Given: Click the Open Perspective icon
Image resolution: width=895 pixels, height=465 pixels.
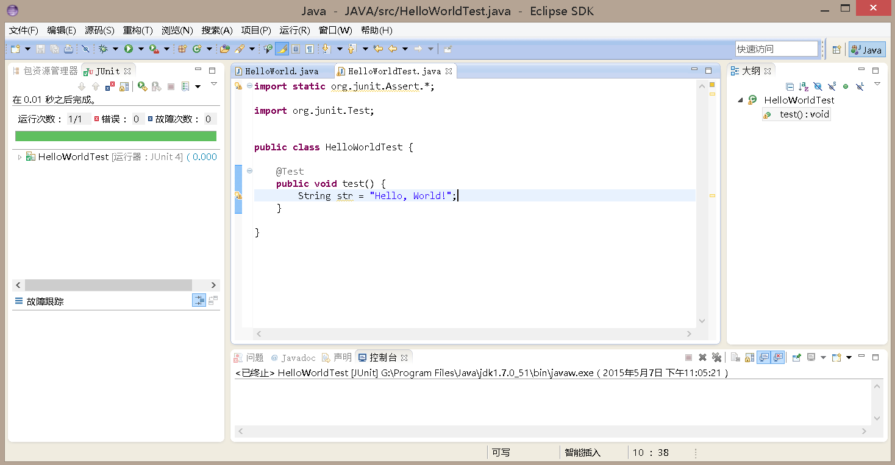Looking at the screenshot, I should [x=837, y=50].
